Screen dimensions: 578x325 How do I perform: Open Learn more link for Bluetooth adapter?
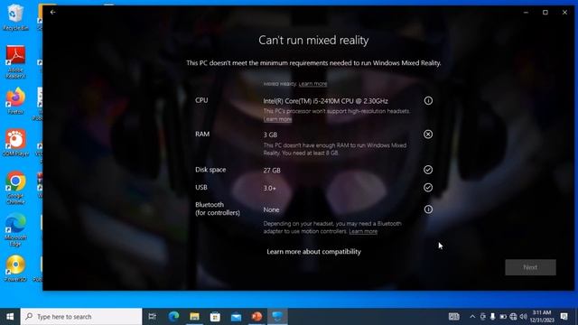(x=363, y=231)
